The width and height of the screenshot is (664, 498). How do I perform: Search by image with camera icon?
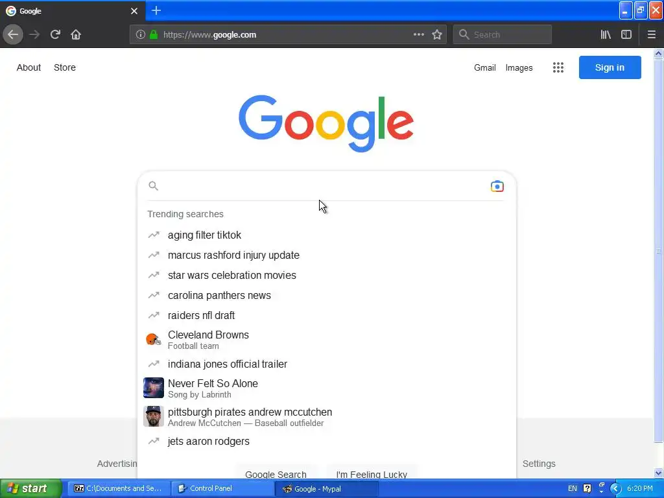(x=497, y=186)
